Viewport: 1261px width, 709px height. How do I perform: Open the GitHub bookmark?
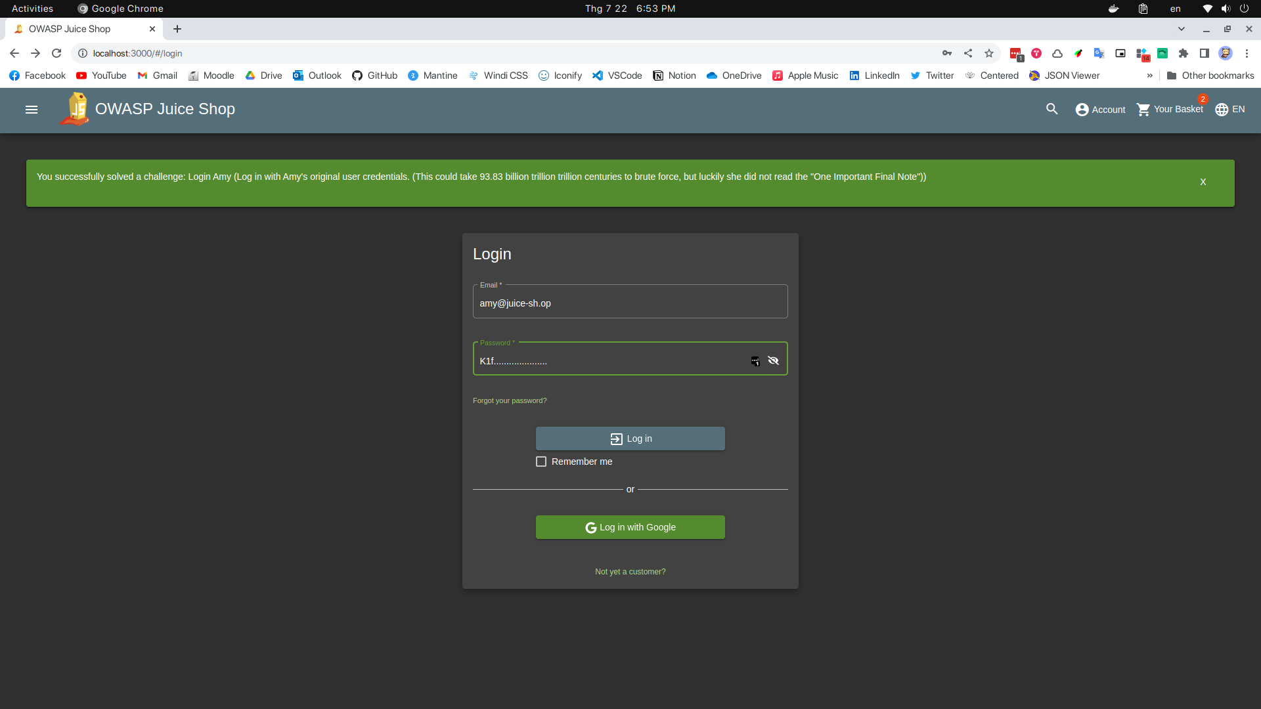coord(374,75)
